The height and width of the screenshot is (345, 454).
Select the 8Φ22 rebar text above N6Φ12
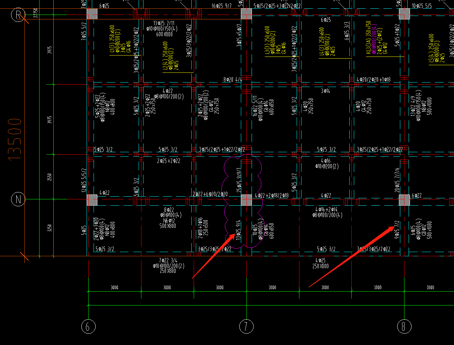[169, 210]
